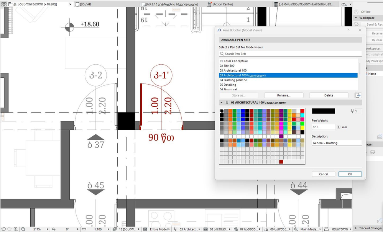Click the red door marker კ-1' on the plan

[161, 75]
